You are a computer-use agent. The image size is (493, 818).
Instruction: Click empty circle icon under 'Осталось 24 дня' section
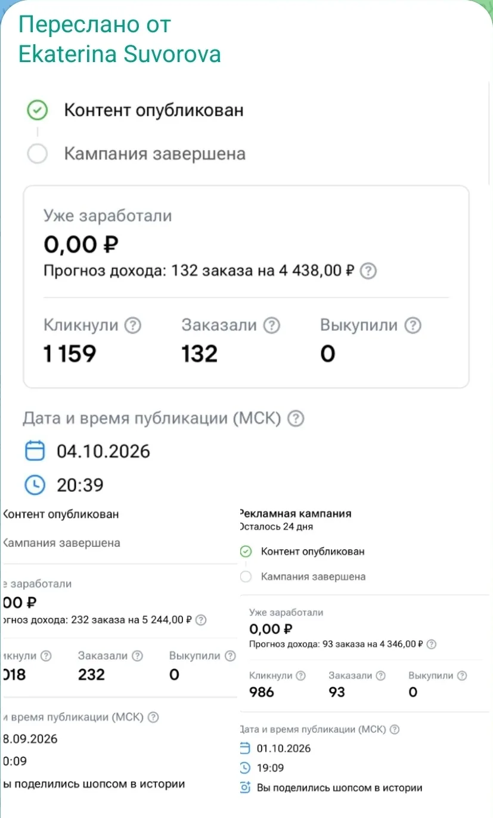[x=246, y=577]
